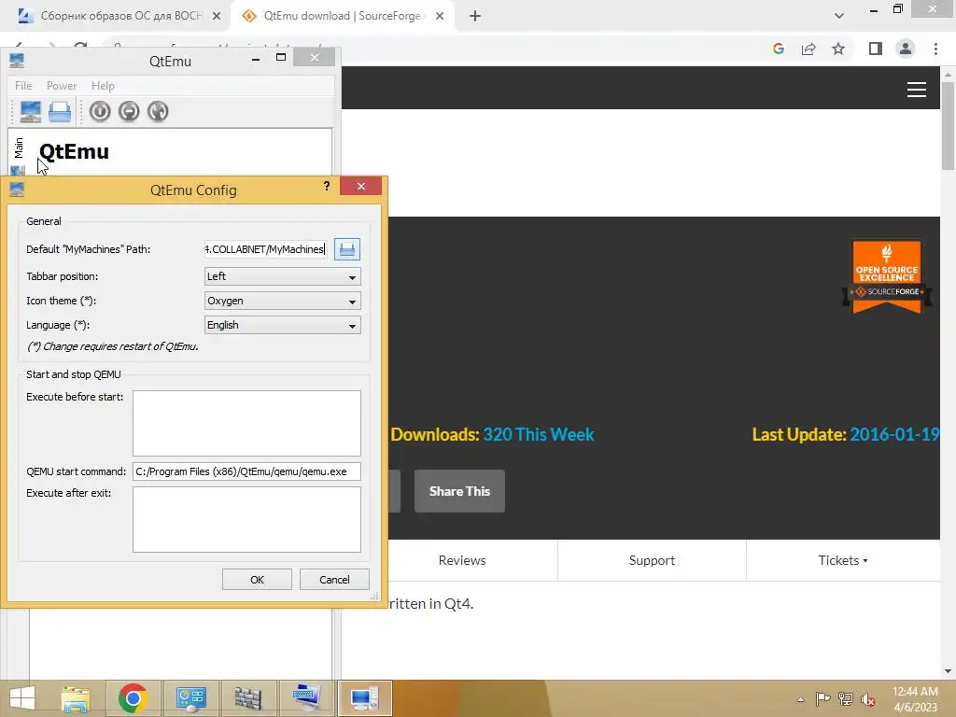Expand the Icon theme dropdown
The height and width of the screenshot is (717, 956).
click(x=282, y=302)
